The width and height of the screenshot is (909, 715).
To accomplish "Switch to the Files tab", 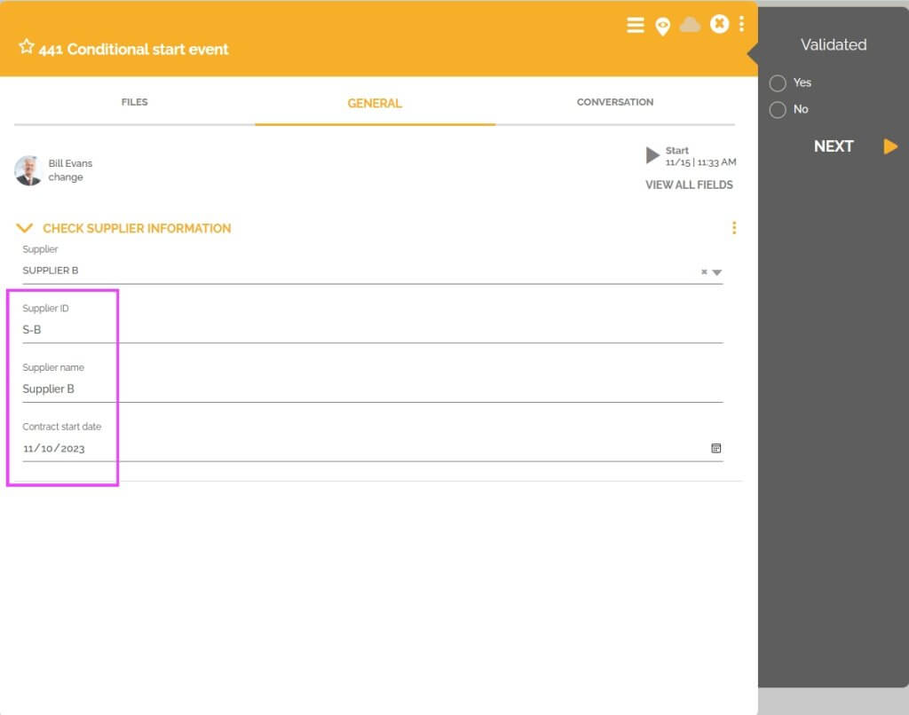I will [x=134, y=102].
